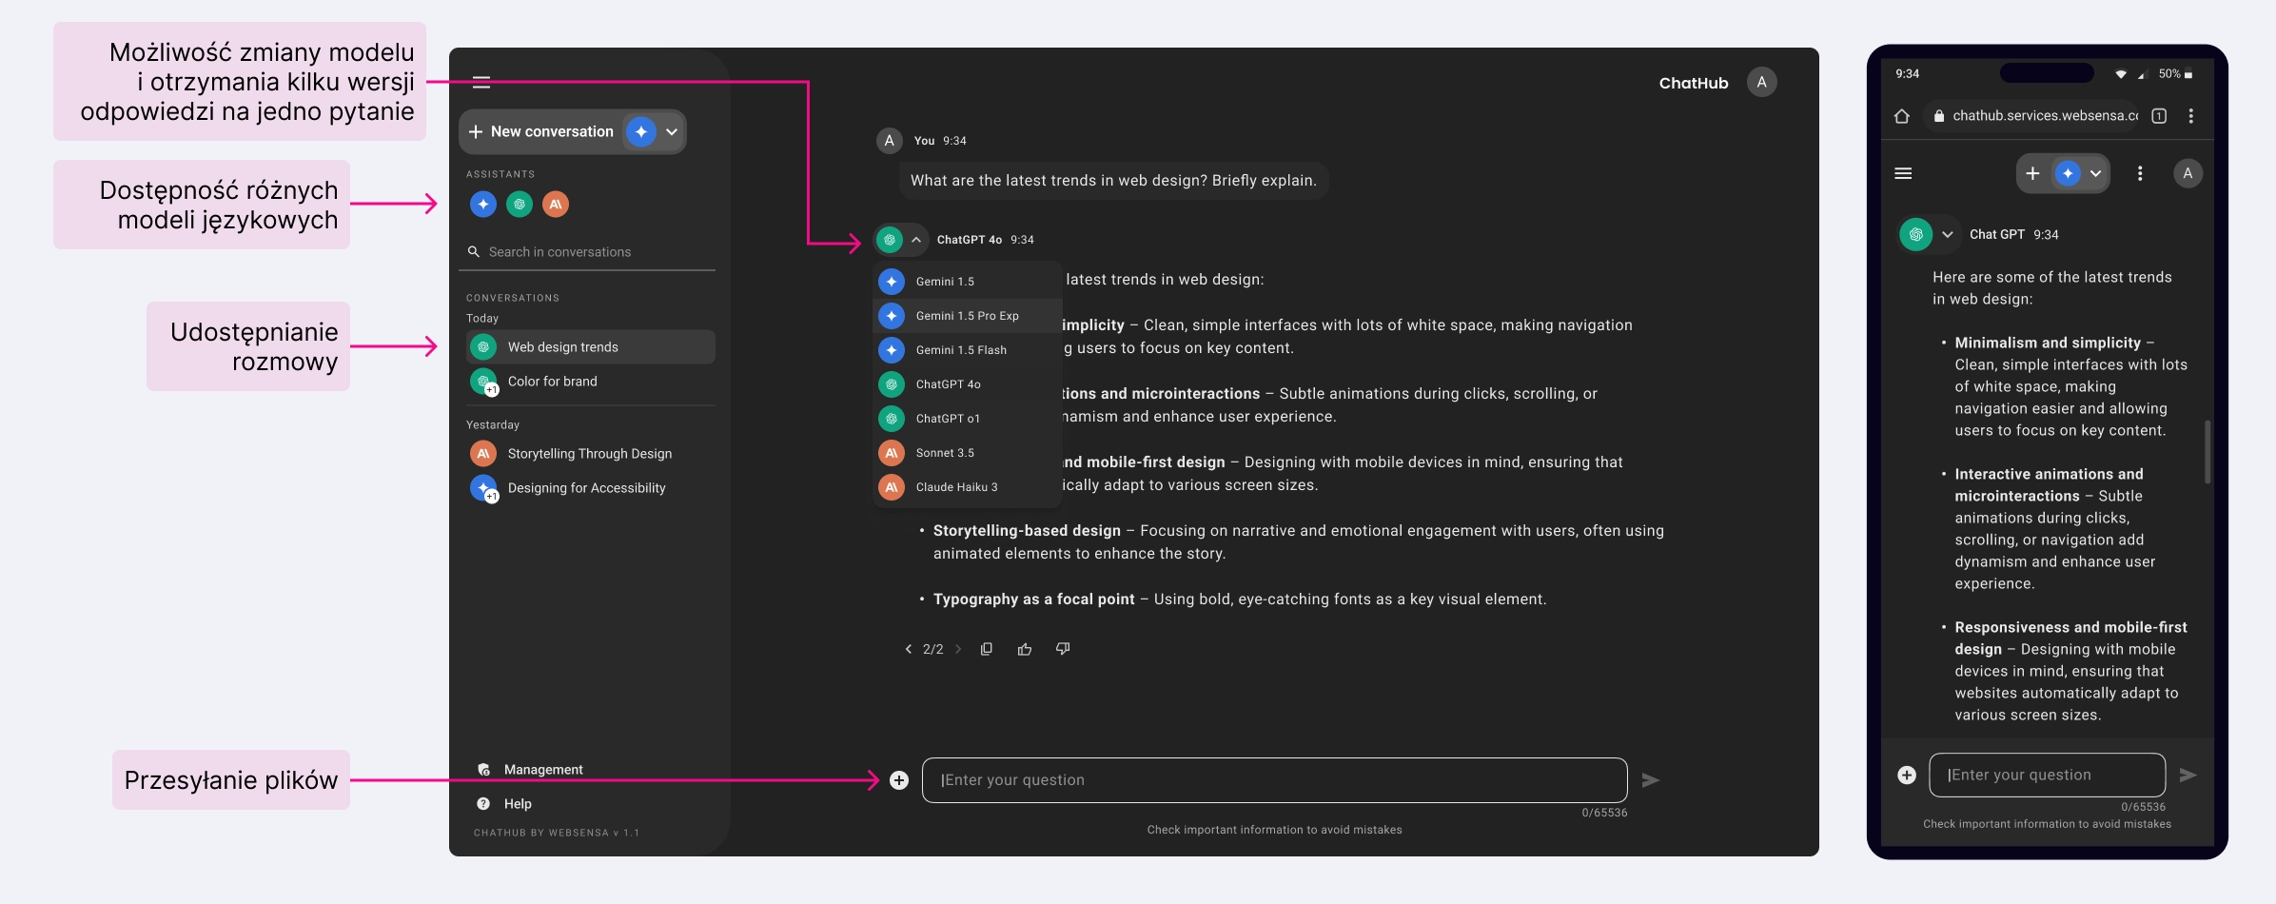Open mobile browser three-dot menu
This screenshot has height=904, width=2276.
pyautogui.click(x=2191, y=116)
